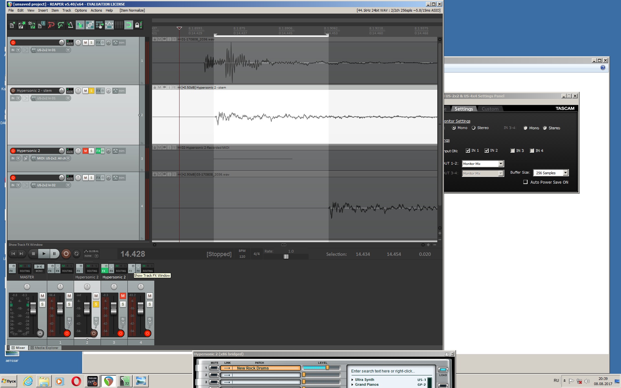Click the New Project toolbar icon
The height and width of the screenshot is (388, 621).
(12, 25)
